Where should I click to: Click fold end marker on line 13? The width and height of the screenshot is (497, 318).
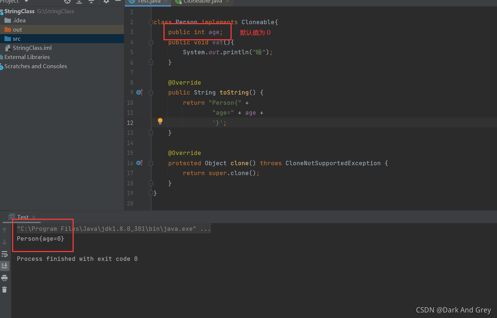click(151, 133)
